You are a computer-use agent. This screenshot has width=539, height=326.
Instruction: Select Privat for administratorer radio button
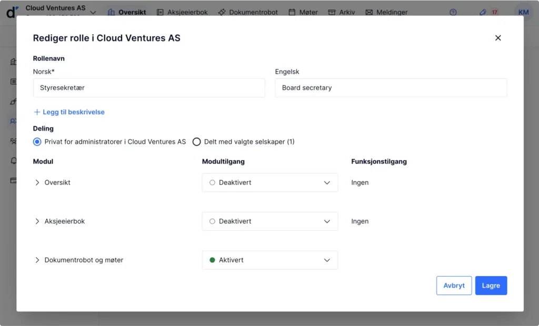coord(37,141)
